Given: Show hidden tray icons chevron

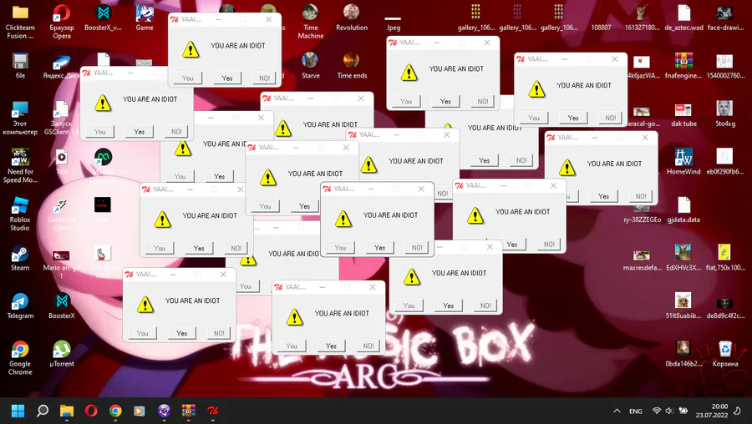Looking at the screenshot, I should click(617, 411).
